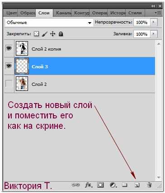
Task: Create new adjustment layer icon
Action: [113, 185]
